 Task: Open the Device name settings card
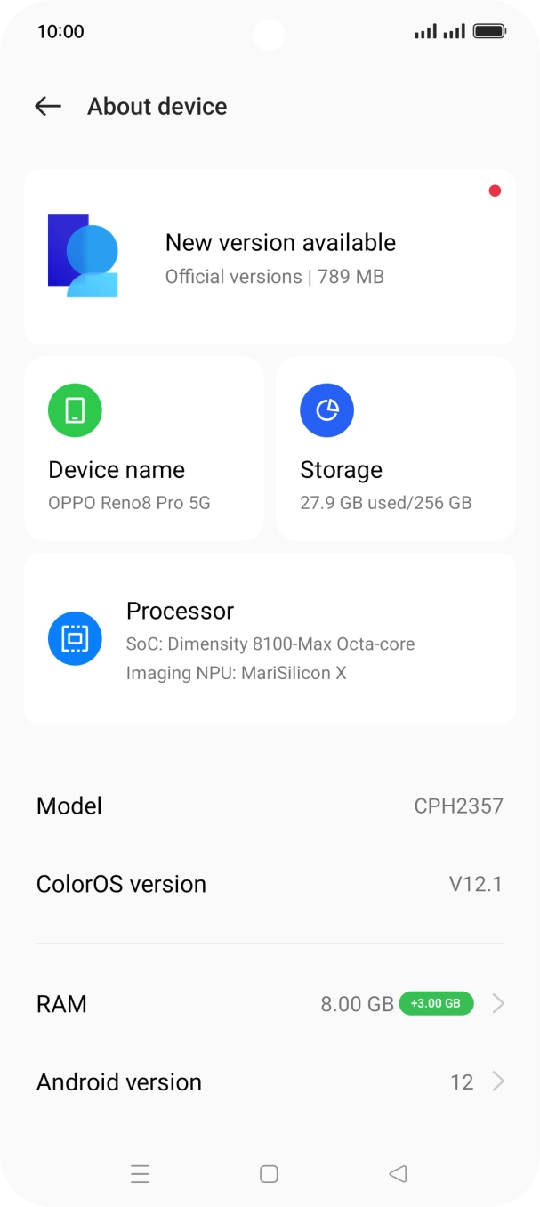144,448
